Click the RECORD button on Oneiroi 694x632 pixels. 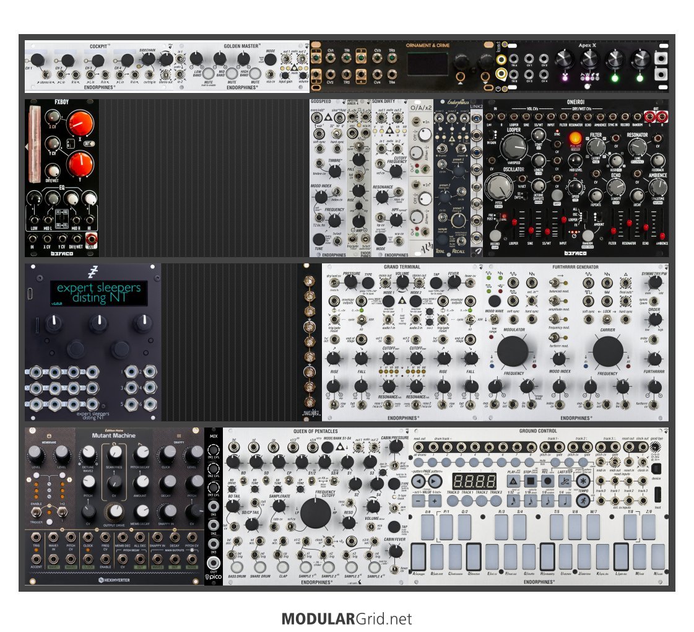(495, 235)
